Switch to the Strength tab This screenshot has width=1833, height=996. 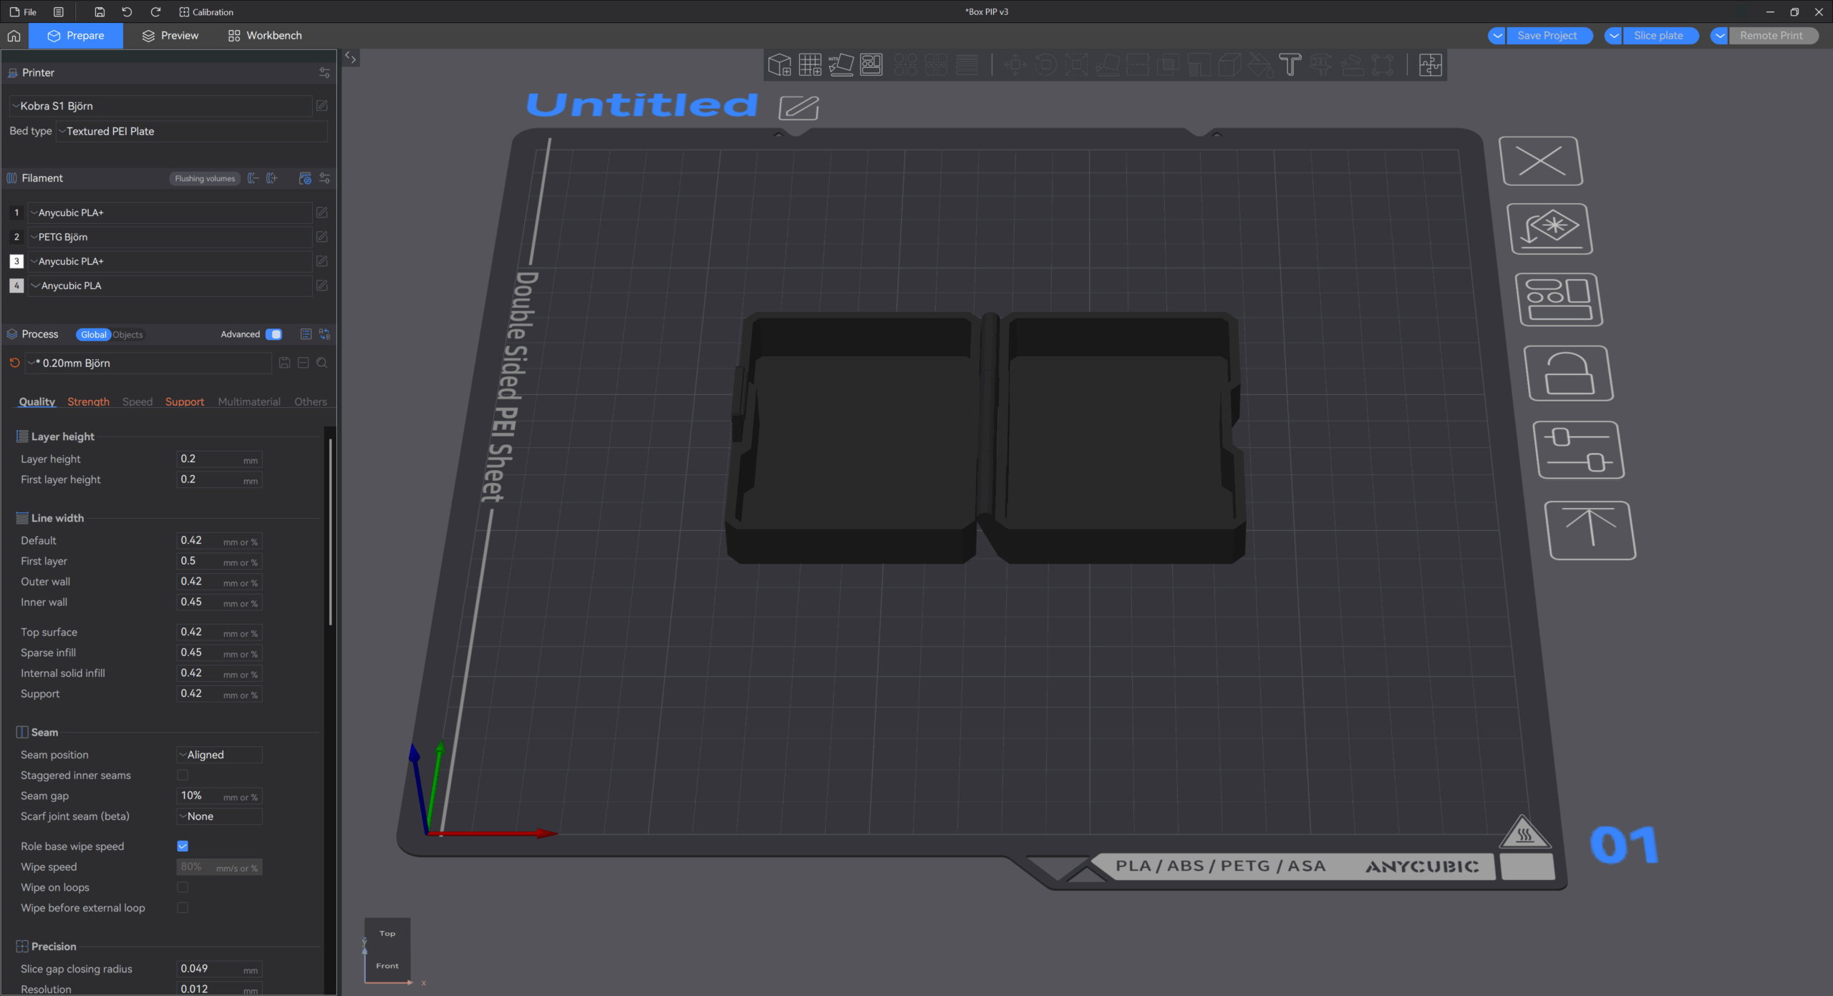(88, 401)
